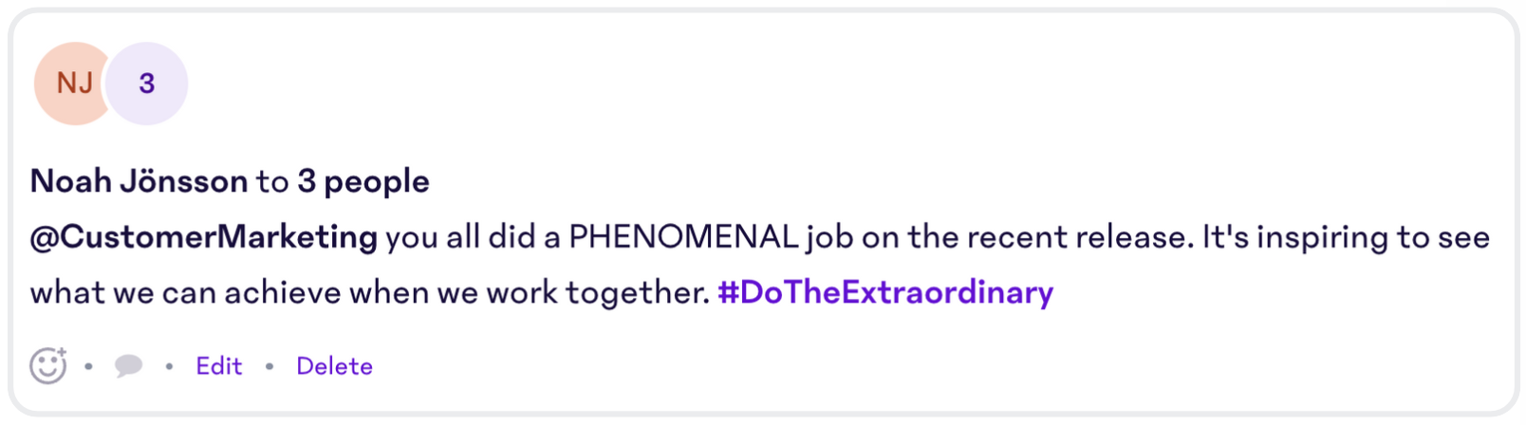View Noah Jönsson's profile
Image resolution: width=1526 pixels, height=425 pixels.
pos(140,181)
